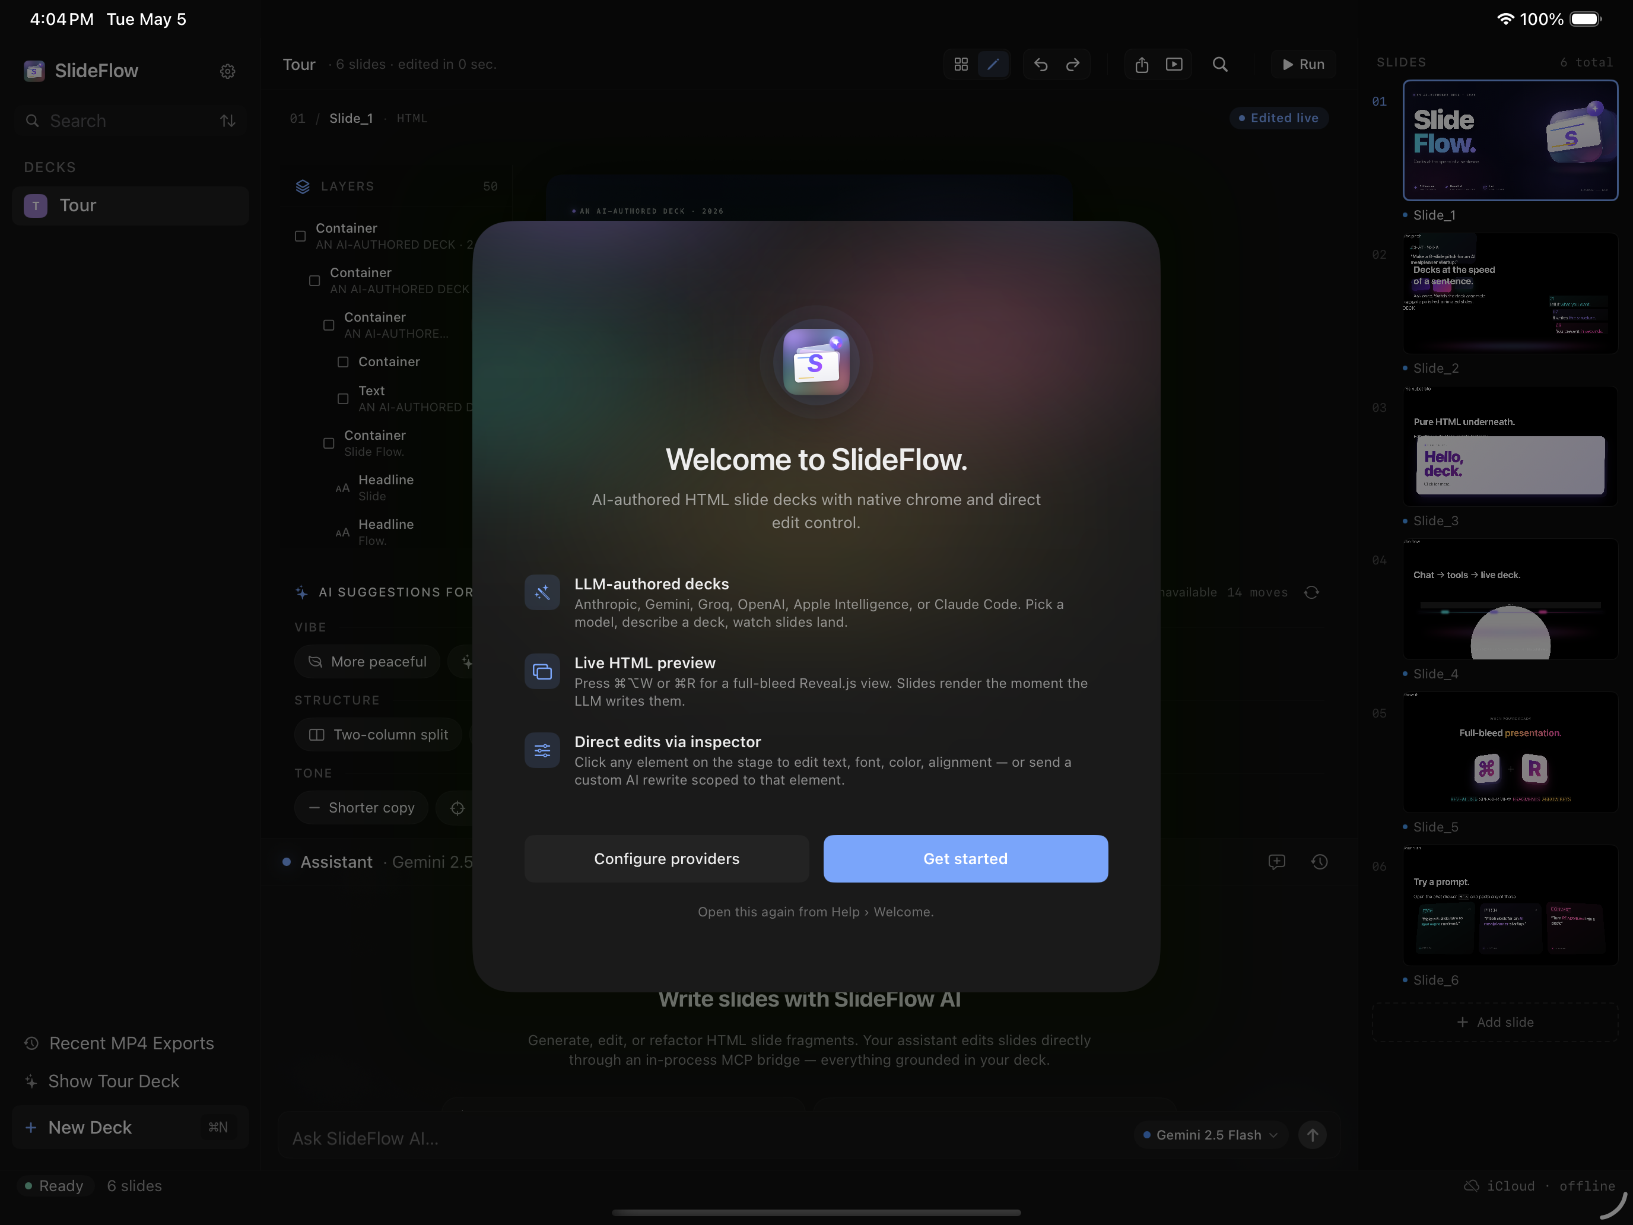
Task: Click the SlideFlow logo in sidebar
Action: pyautogui.click(x=34, y=71)
